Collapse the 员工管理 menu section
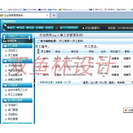 (x=17, y=46)
